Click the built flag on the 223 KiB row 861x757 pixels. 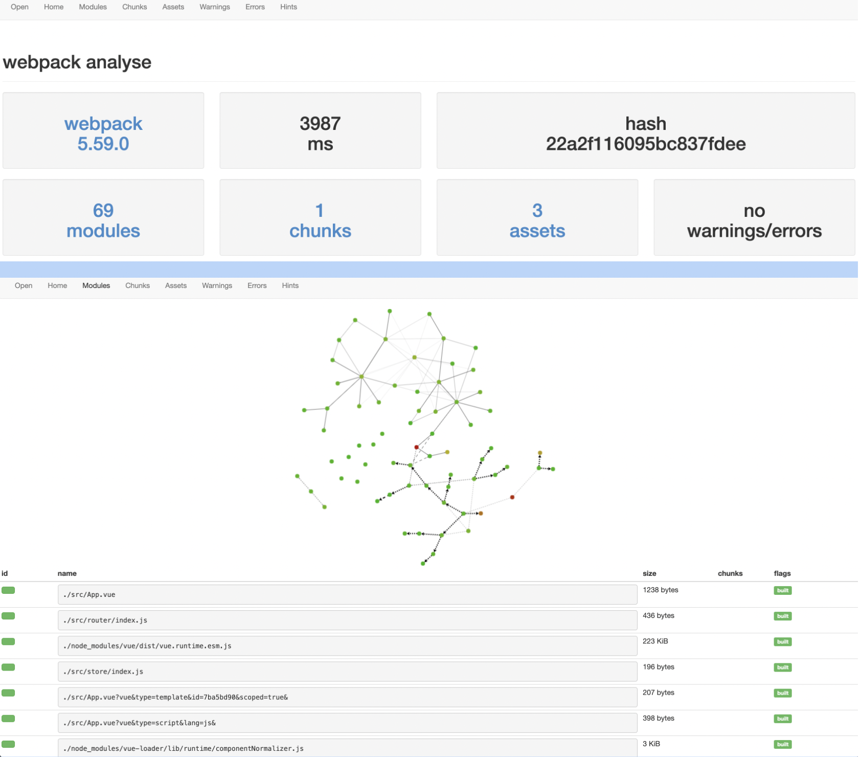pos(783,642)
